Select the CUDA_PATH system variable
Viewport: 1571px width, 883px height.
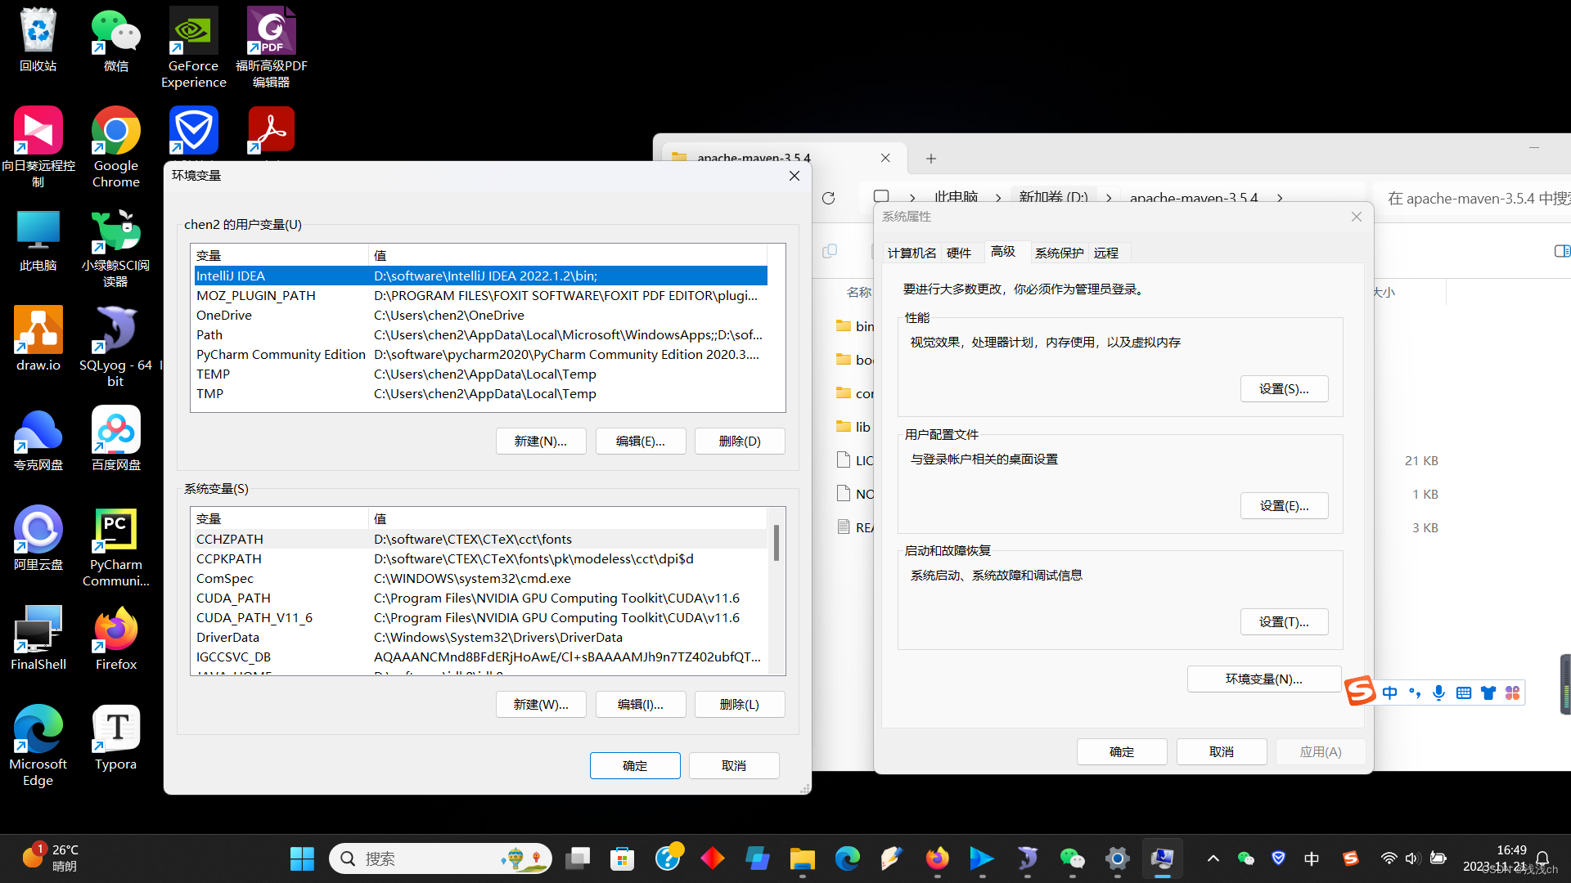(481, 598)
